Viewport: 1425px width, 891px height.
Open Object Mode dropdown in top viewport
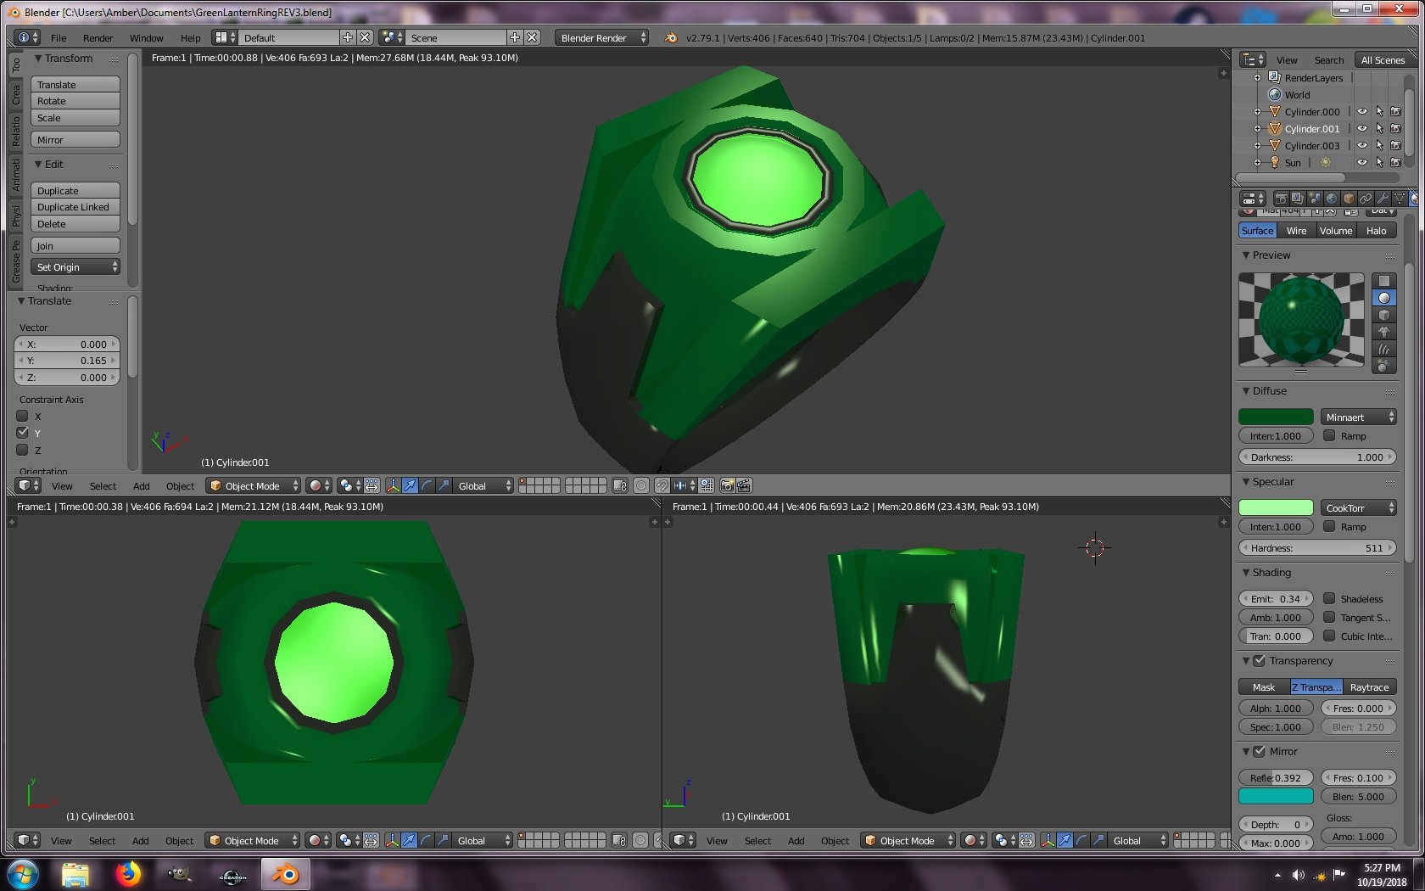tap(254, 485)
